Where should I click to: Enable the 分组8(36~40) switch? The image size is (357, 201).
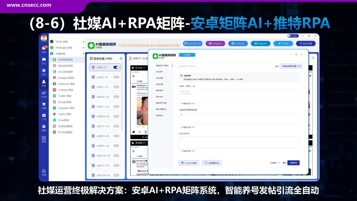(x=116, y=136)
